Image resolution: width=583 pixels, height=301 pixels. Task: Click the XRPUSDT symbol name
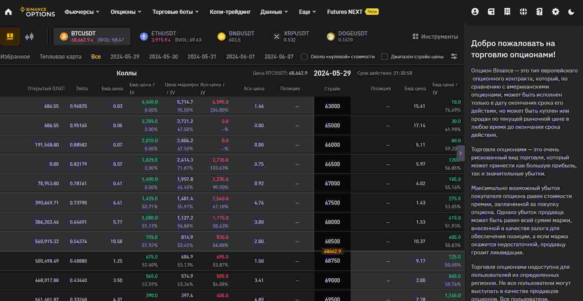point(296,33)
